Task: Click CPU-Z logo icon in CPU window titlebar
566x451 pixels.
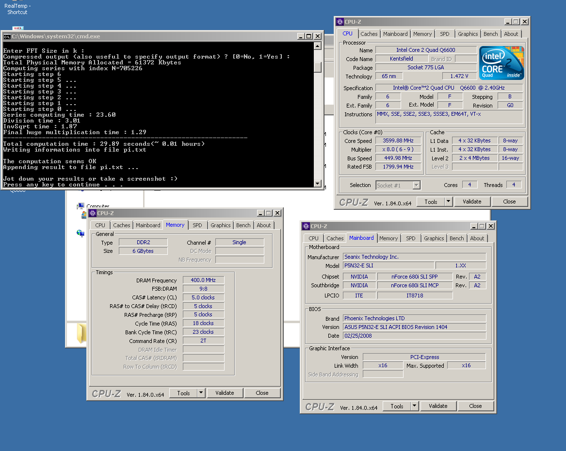Action: tap(340, 22)
